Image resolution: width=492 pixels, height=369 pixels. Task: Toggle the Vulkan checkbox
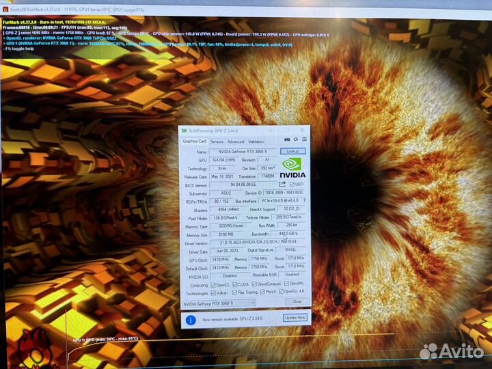click(x=213, y=292)
